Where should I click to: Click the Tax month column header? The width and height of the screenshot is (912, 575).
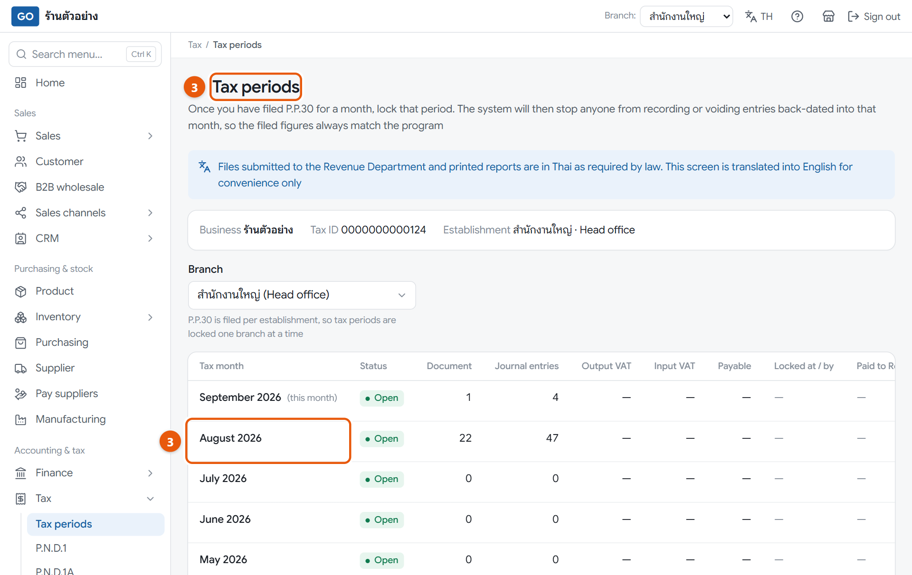(221, 366)
